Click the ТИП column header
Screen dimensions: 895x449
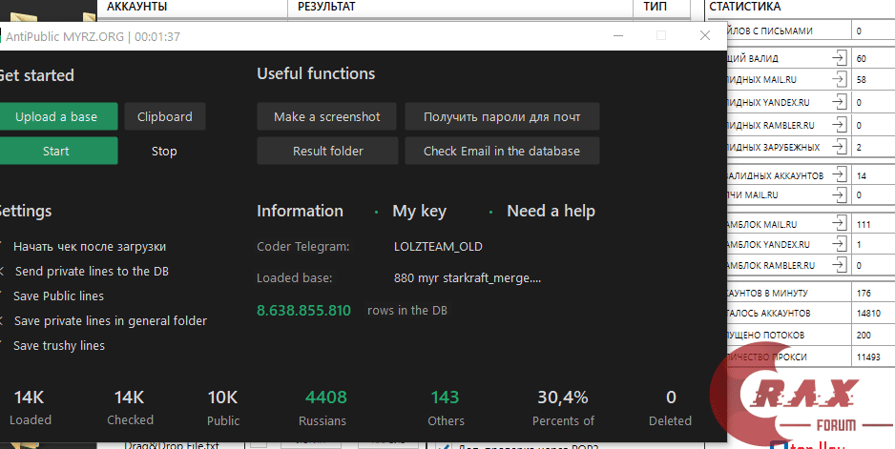654,8
